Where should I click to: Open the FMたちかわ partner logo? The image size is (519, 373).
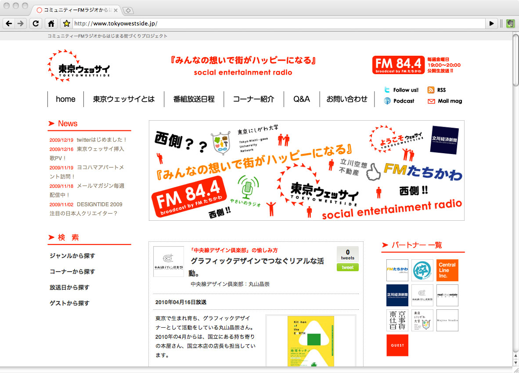[x=397, y=270]
